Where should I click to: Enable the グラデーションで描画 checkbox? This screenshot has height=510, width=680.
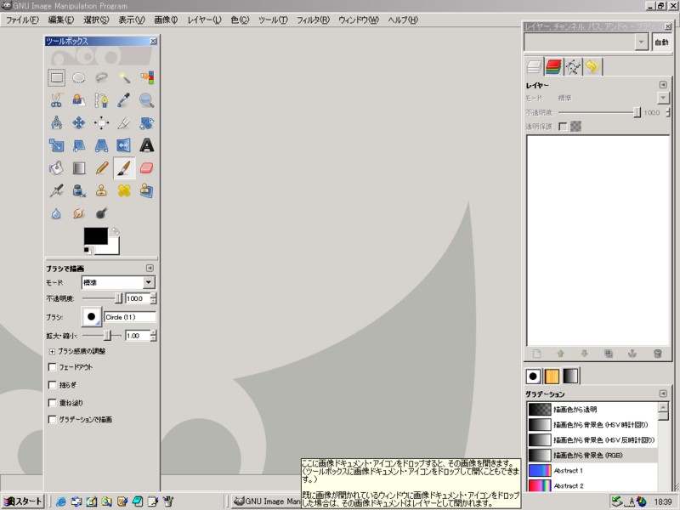(x=52, y=419)
